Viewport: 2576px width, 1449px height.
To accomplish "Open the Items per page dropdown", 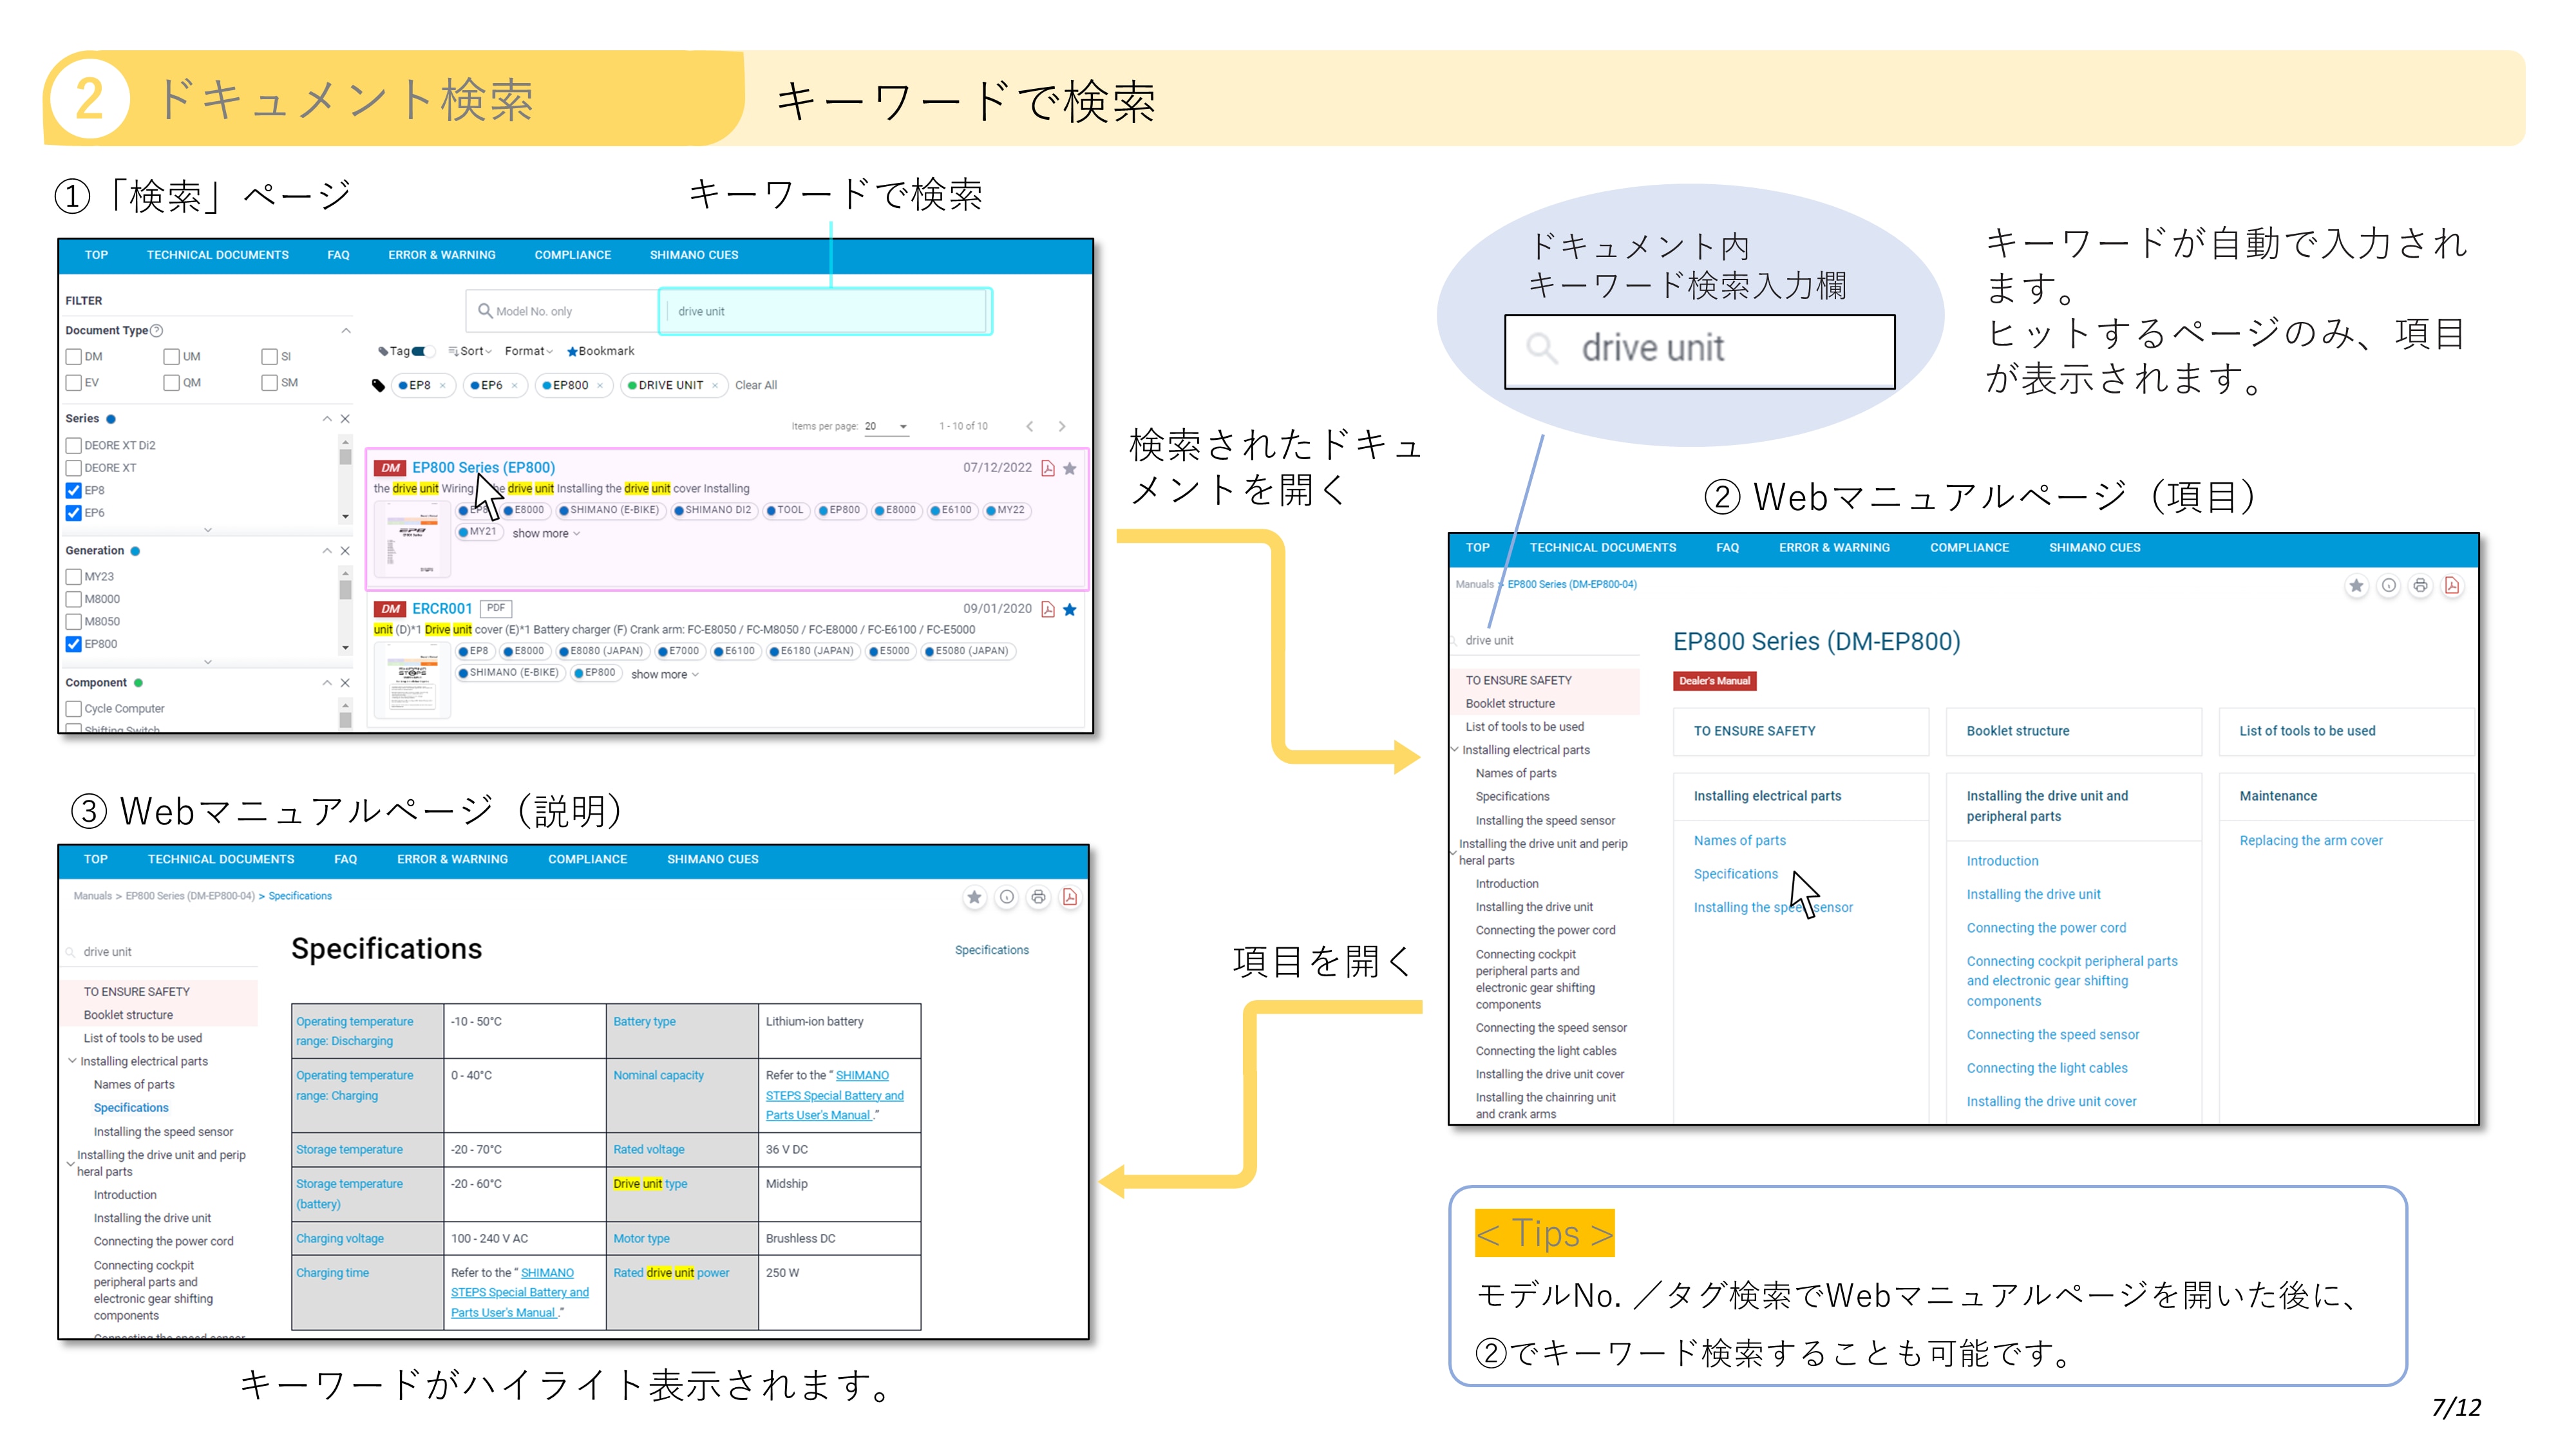I will click(x=886, y=426).
